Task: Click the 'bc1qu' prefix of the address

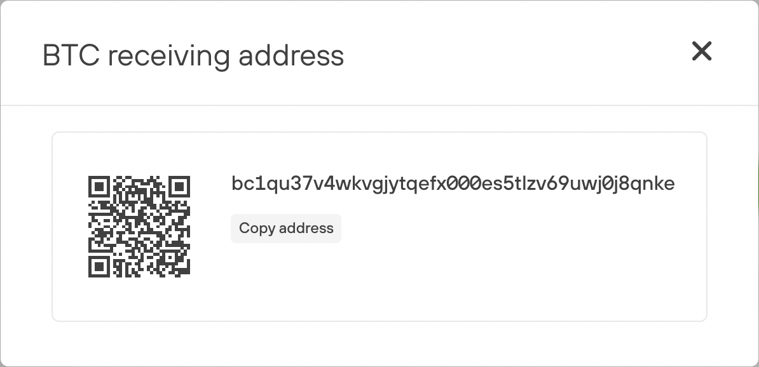Action: (x=254, y=184)
